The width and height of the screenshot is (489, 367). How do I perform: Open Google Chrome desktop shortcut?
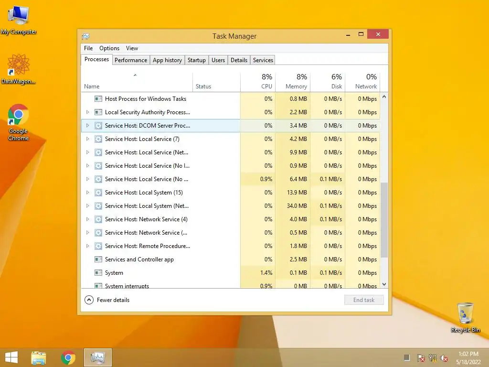[x=19, y=122]
